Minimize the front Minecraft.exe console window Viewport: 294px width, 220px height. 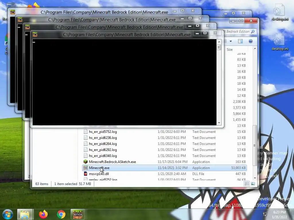197,33
